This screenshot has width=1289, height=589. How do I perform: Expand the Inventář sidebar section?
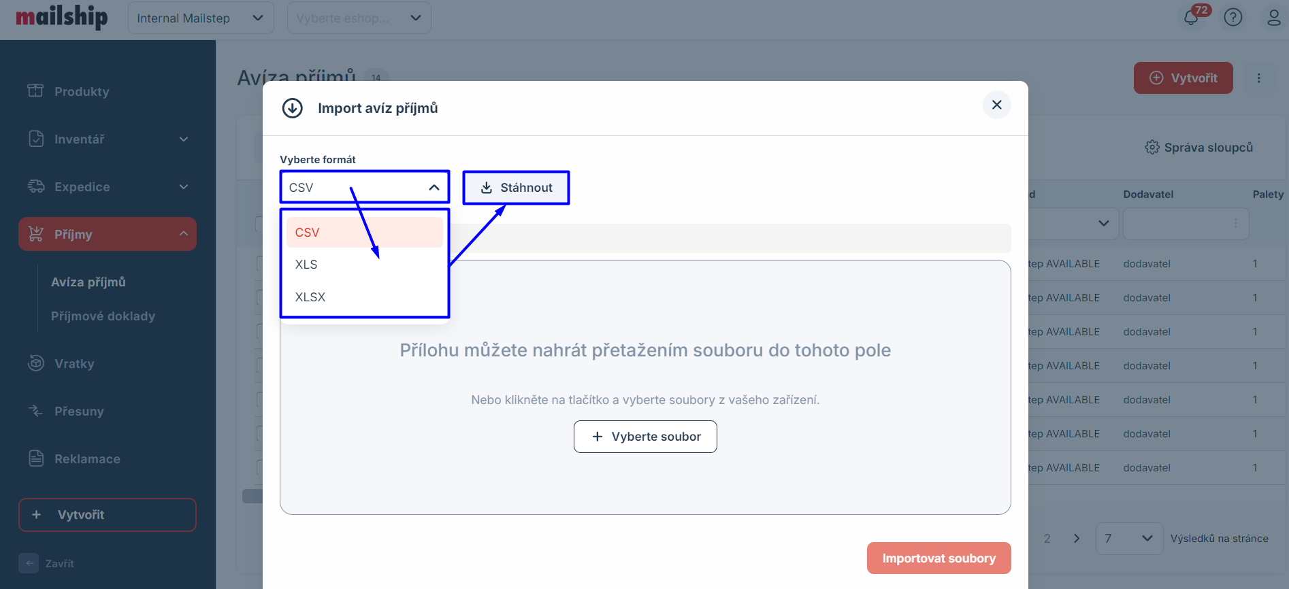183,139
